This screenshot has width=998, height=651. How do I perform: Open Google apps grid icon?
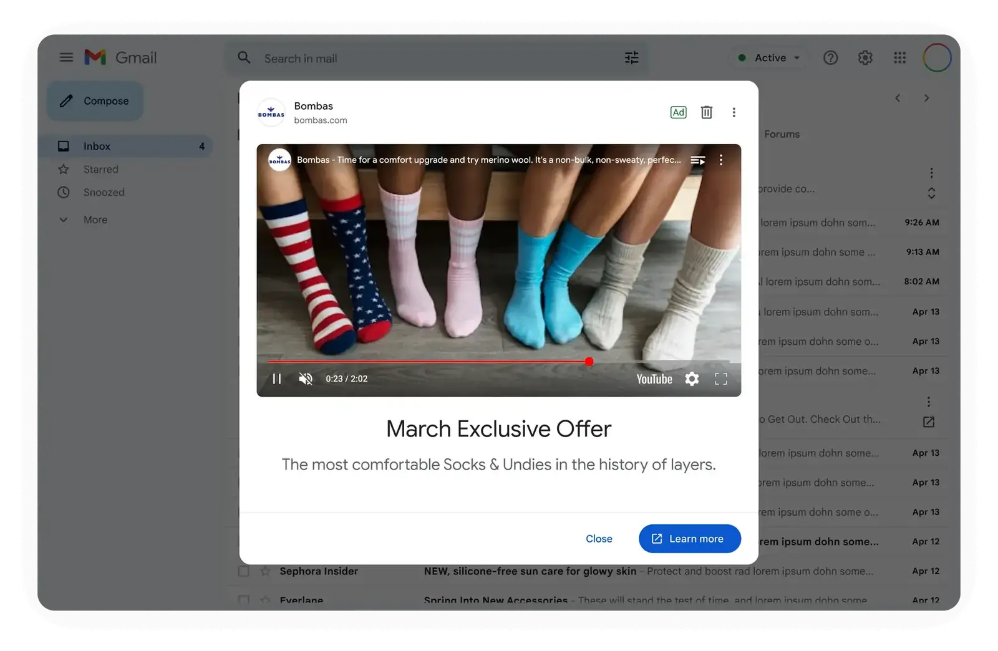(899, 57)
